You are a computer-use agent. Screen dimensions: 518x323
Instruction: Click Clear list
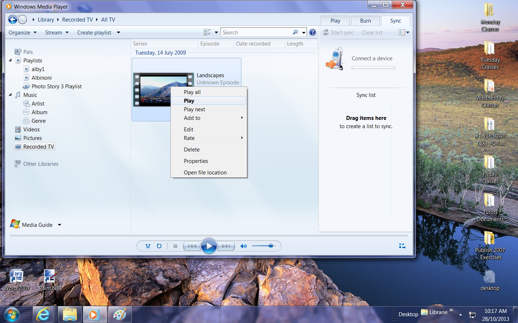pyautogui.click(x=372, y=32)
